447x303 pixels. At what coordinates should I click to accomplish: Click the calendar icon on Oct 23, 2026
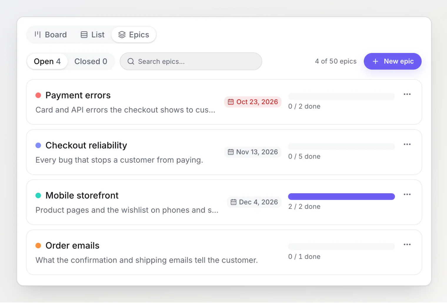pyautogui.click(x=231, y=102)
